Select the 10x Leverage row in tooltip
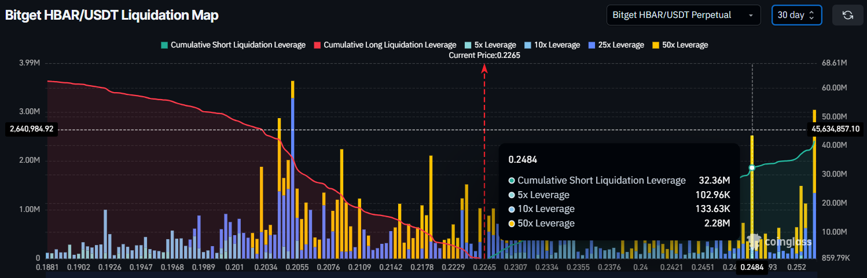The height and width of the screenshot is (278, 867). (x=619, y=209)
